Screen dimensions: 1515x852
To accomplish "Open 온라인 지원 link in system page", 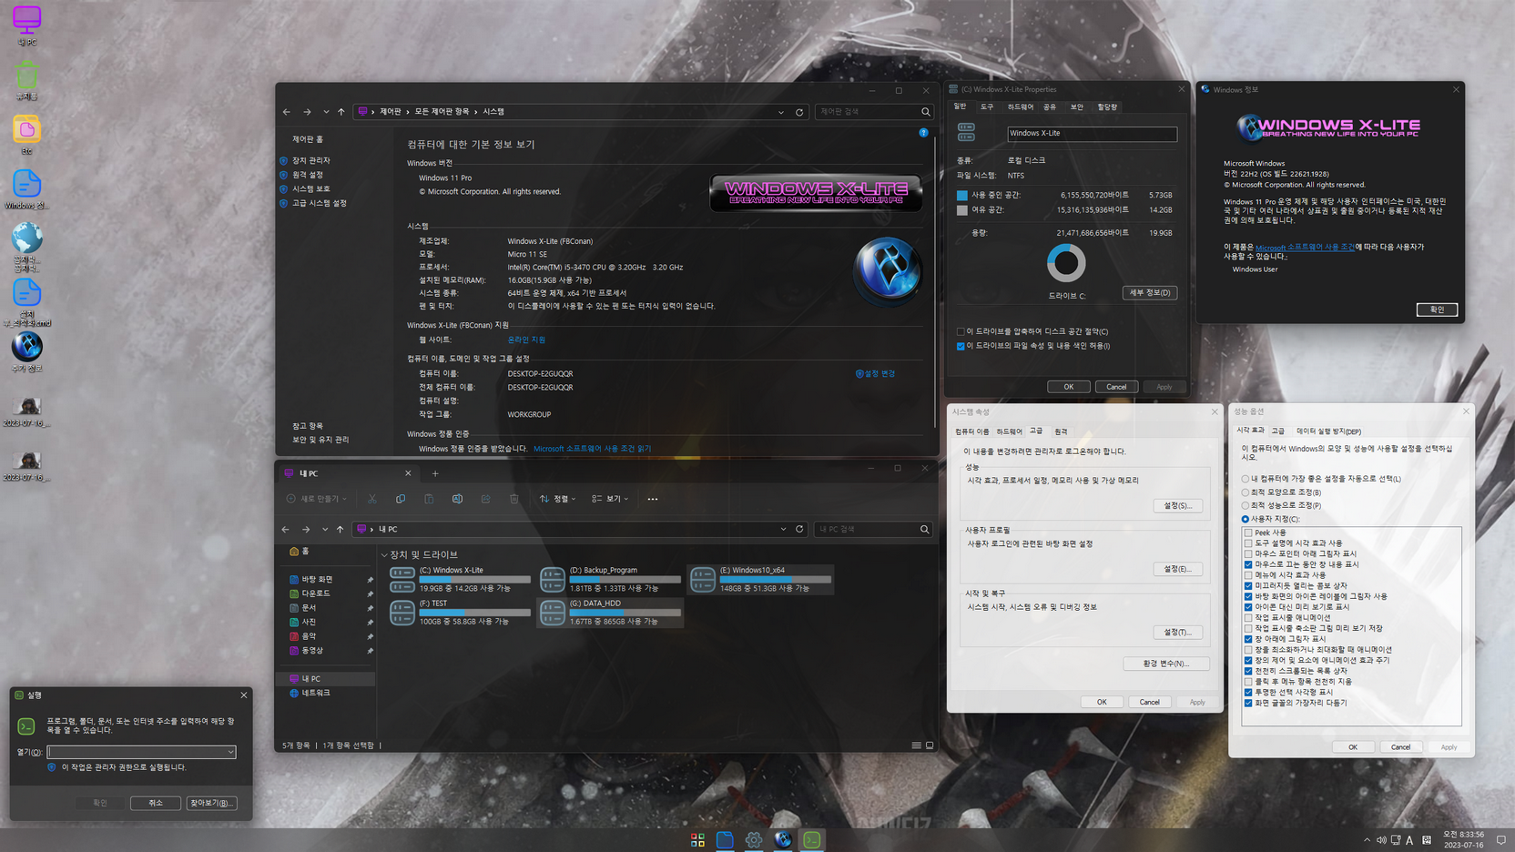I will coord(526,340).
